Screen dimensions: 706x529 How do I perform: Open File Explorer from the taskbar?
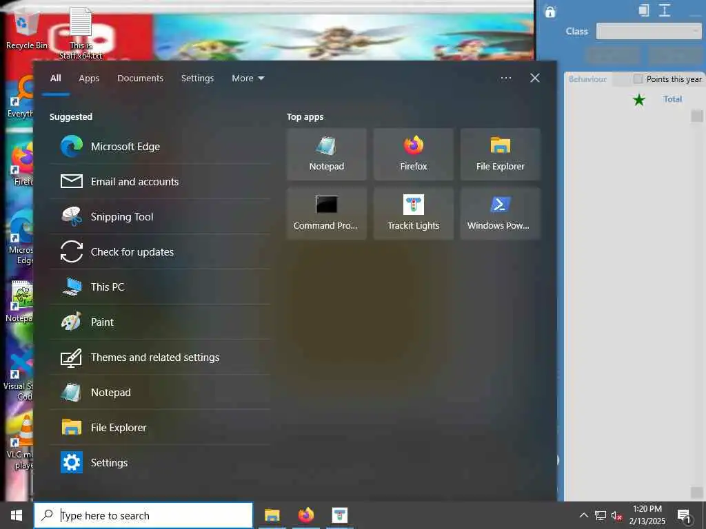point(272,515)
